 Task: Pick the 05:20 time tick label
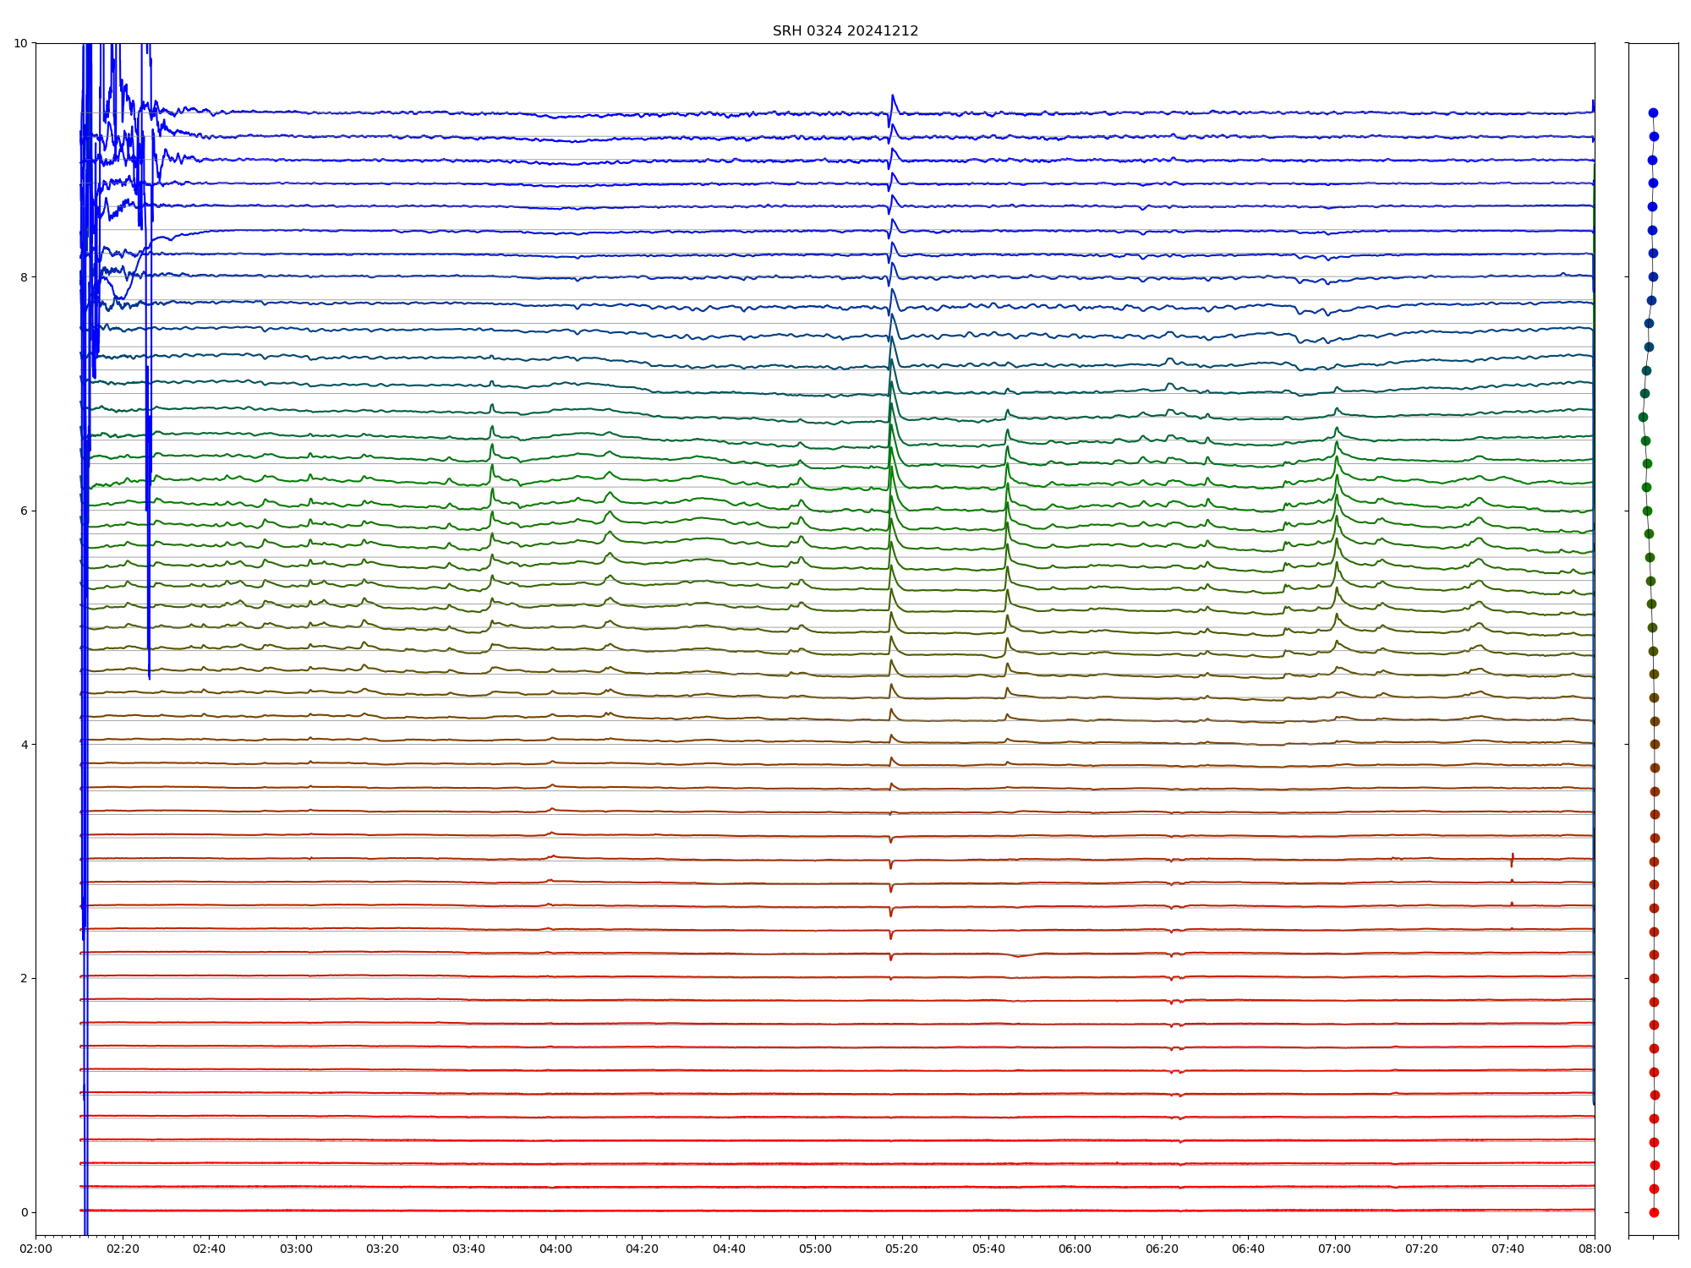[902, 1249]
